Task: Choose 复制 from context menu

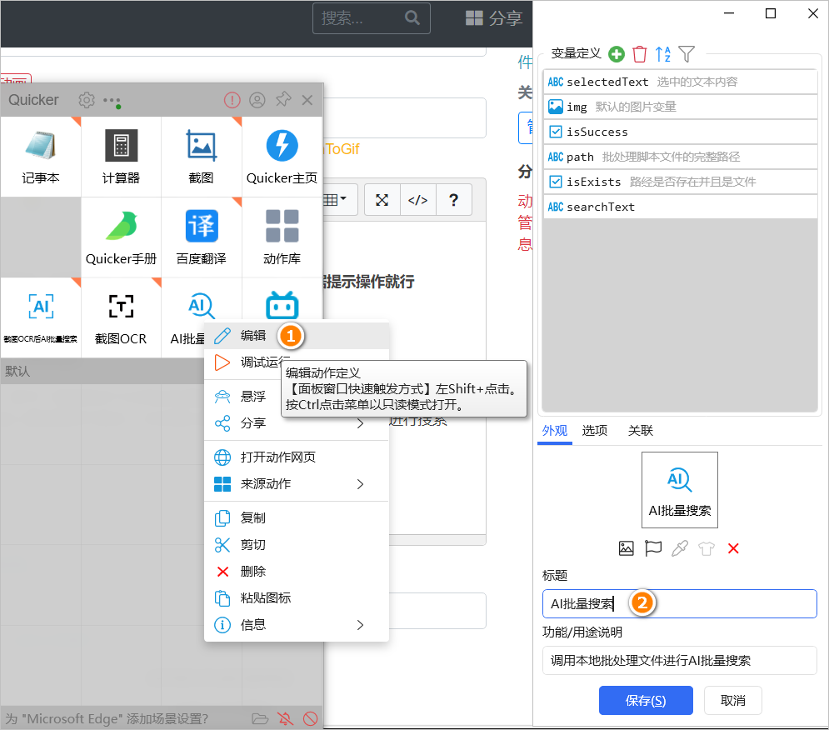Action: tap(297, 517)
